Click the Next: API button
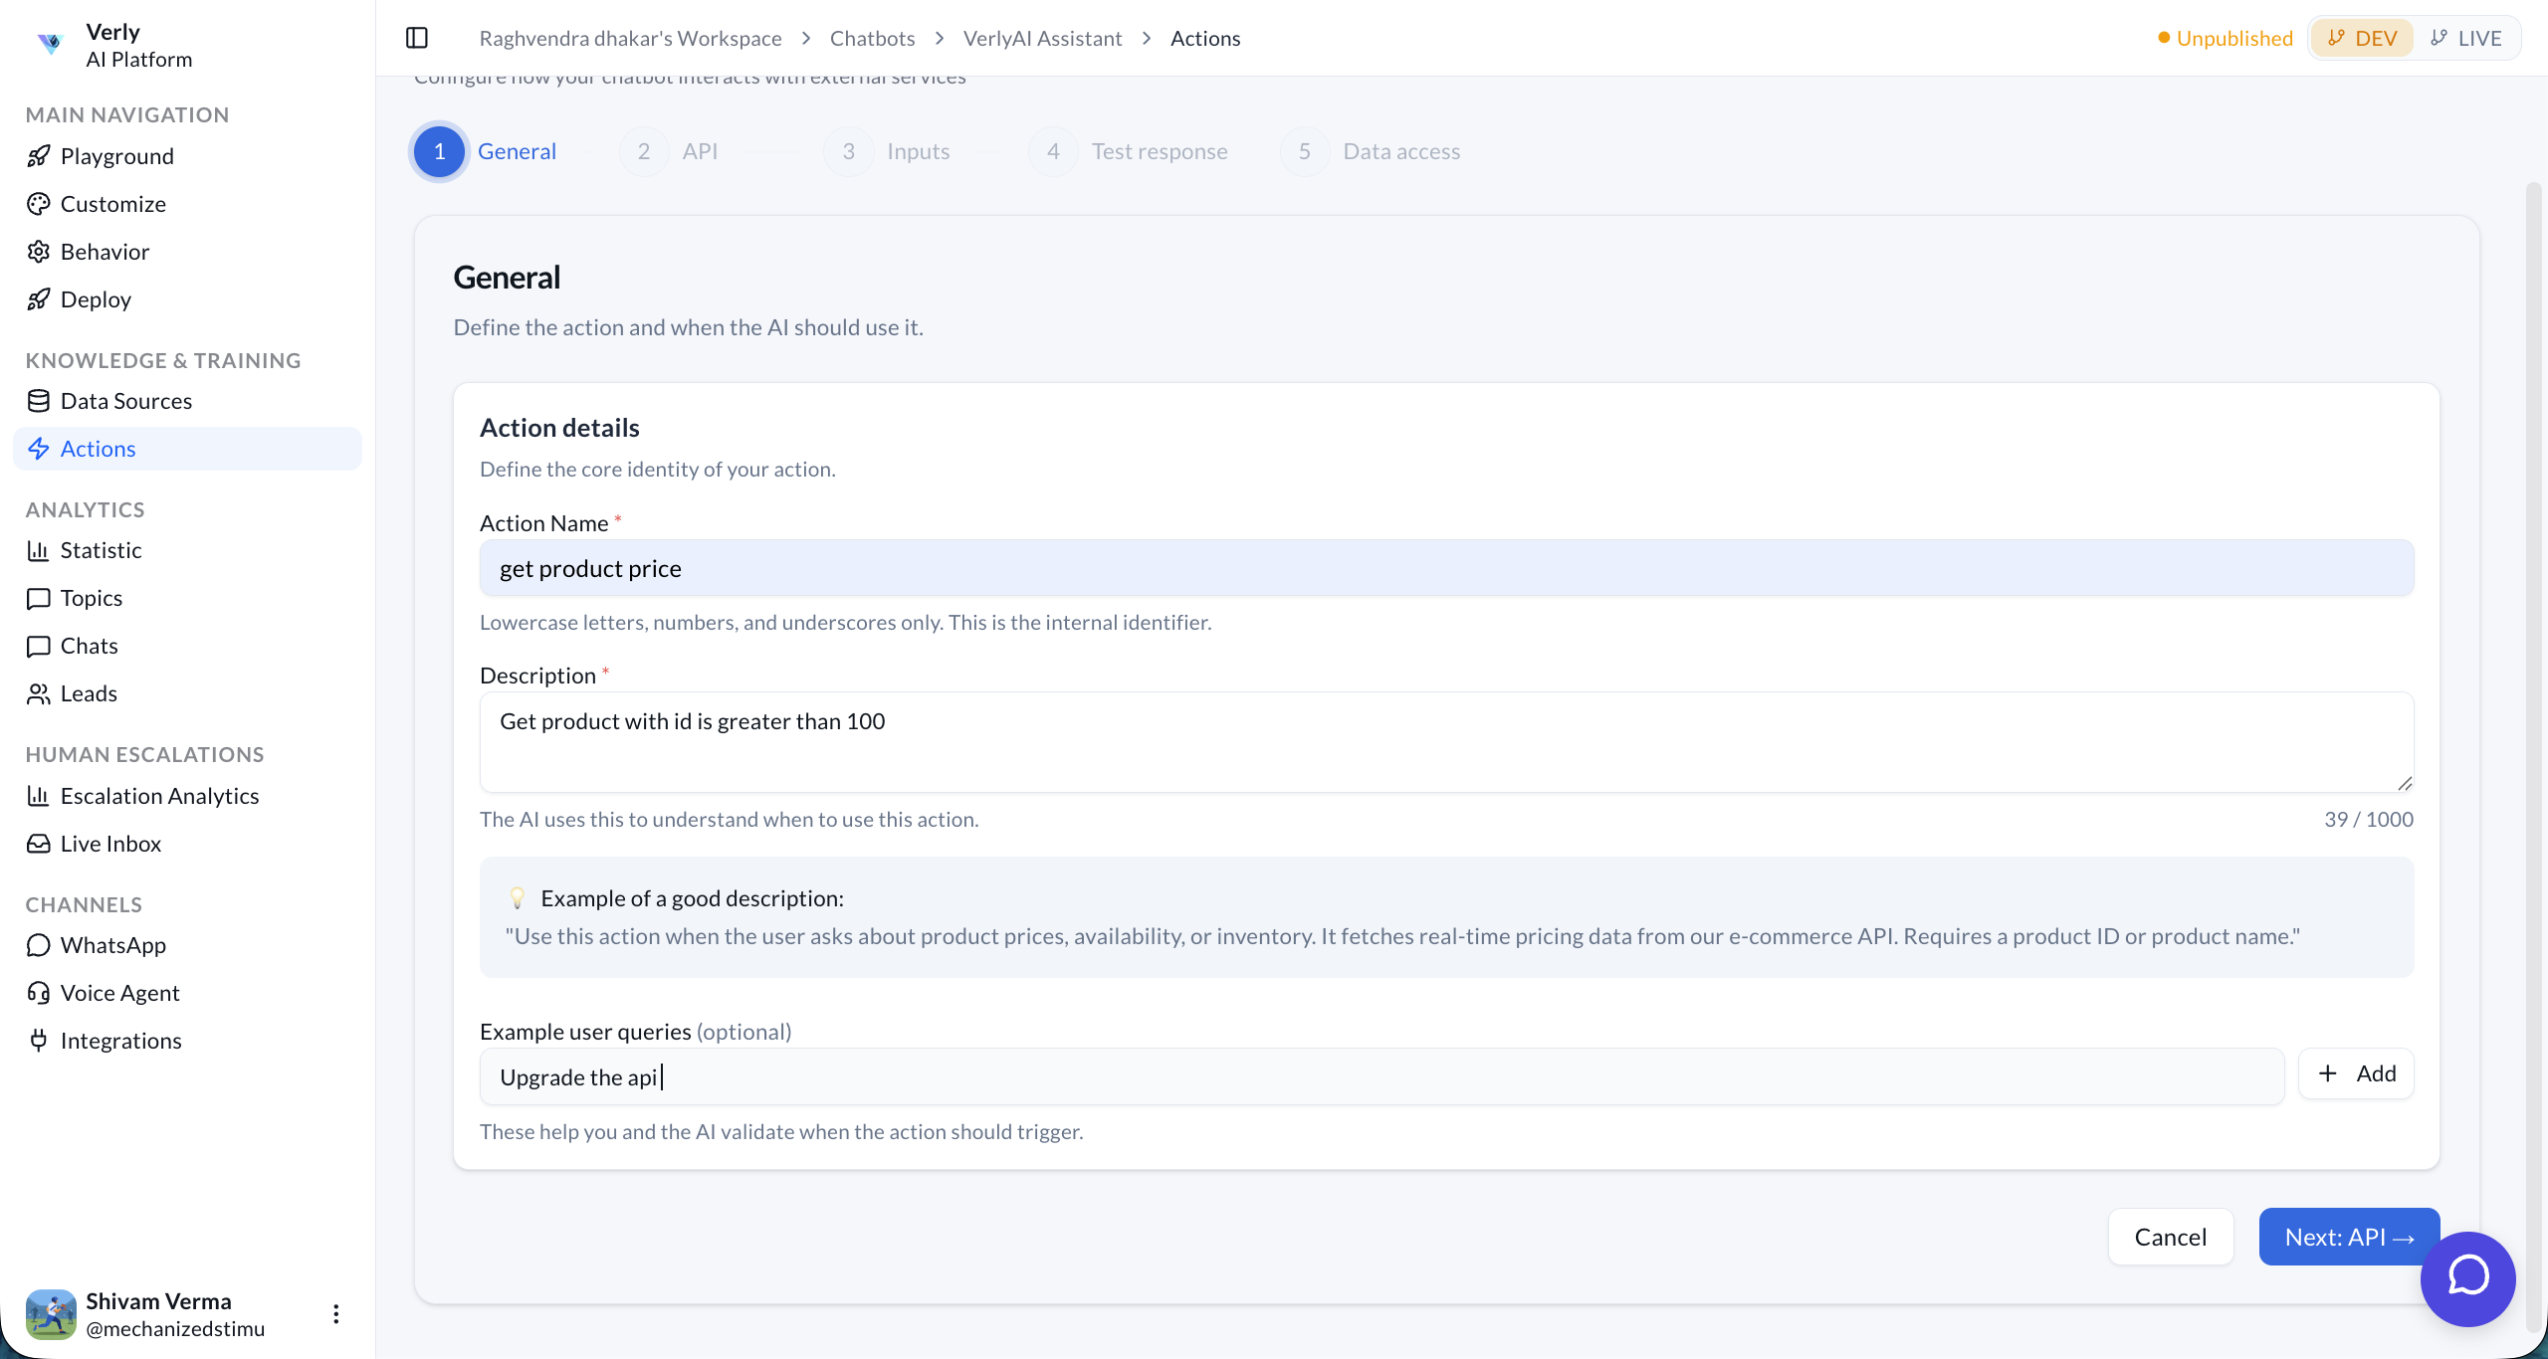The image size is (2548, 1359). coord(2348,1236)
